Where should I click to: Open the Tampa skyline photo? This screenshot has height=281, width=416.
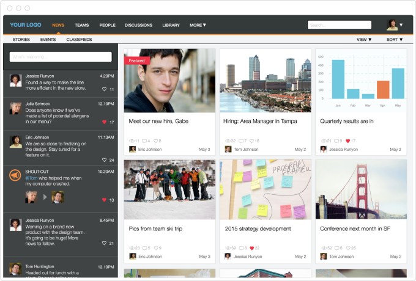266,81
